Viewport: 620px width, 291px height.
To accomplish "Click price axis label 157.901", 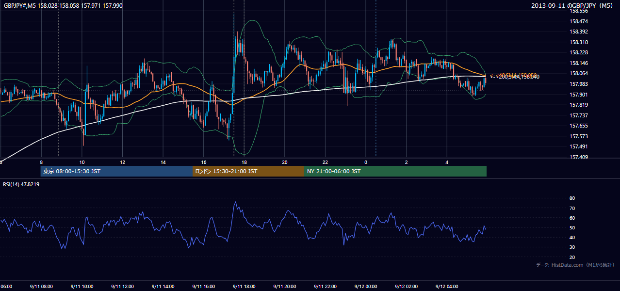I will click(x=579, y=95).
